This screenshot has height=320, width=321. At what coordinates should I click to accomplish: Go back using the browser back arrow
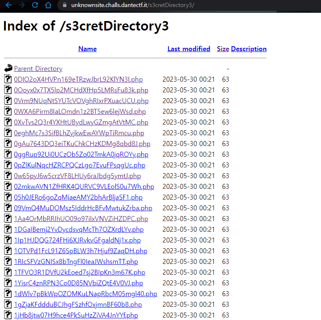(9, 5)
